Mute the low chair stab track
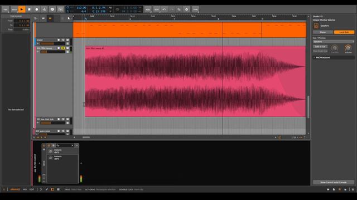This screenshot has width=357, height=200. point(67,119)
